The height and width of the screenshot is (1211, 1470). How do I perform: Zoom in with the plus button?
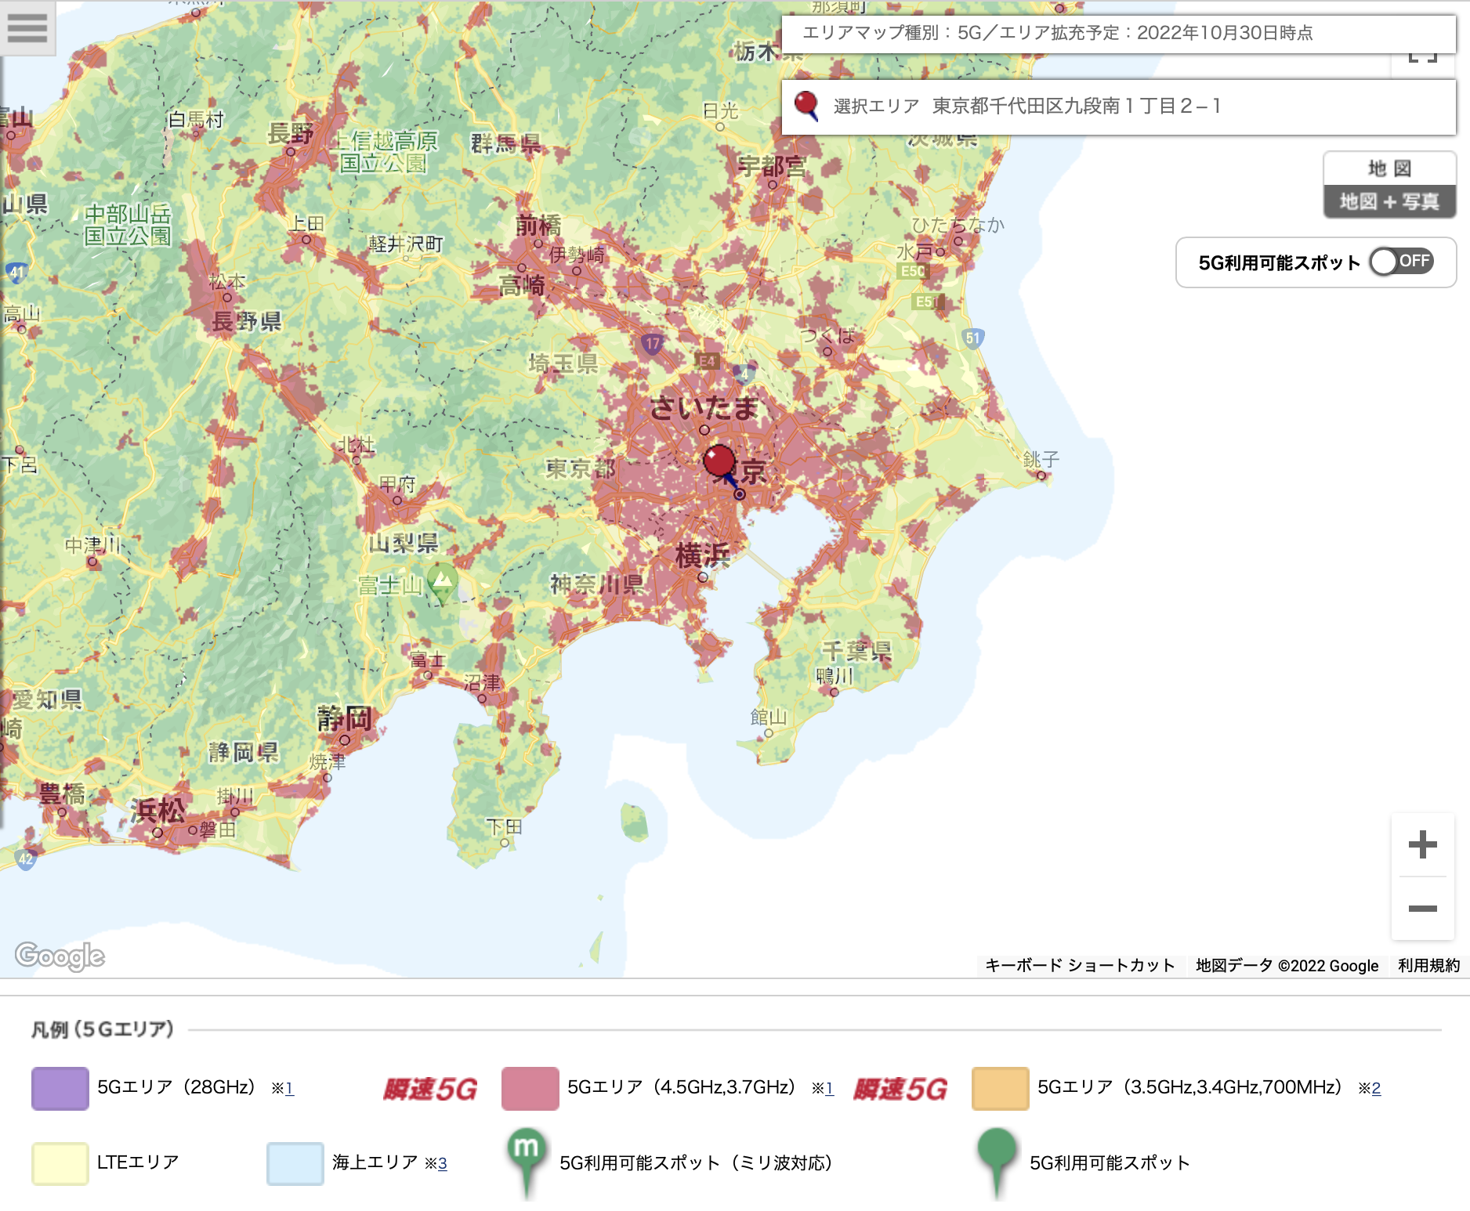point(1422,844)
